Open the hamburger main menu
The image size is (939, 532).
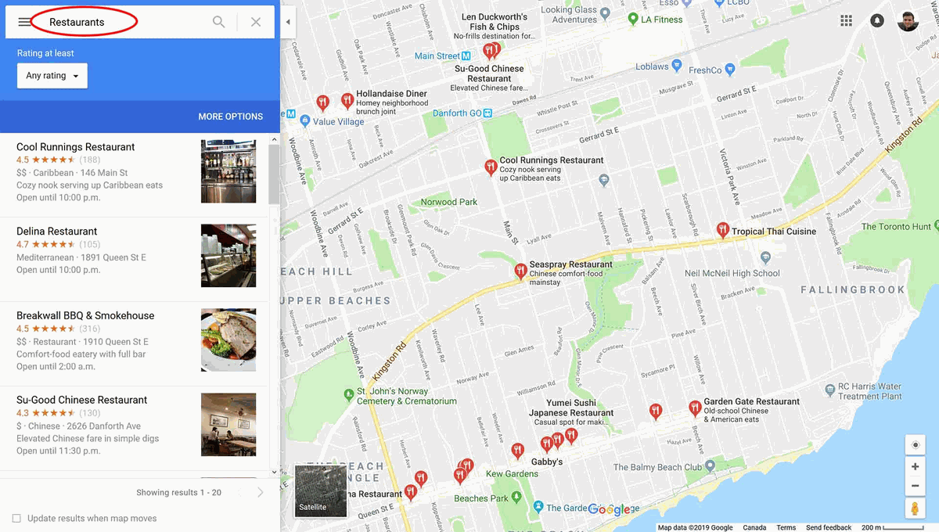click(x=24, y=22)
